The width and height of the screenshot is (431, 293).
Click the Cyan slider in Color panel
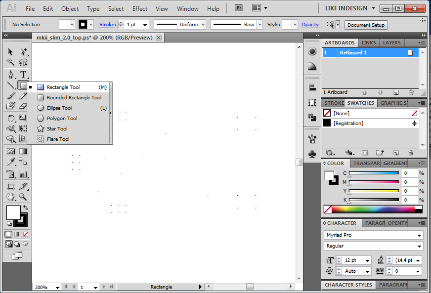374,173
